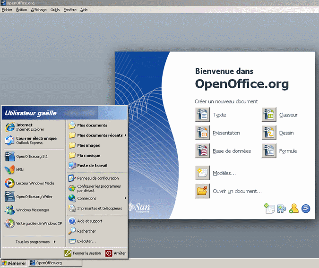Click Ouvrir un document... label
Viewport: 319px width, 268px height.
tap(237, 192)
